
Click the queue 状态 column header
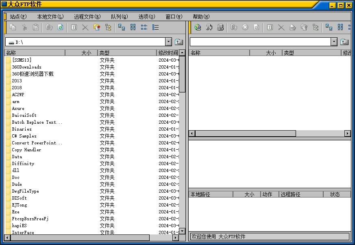click(337, 194)
